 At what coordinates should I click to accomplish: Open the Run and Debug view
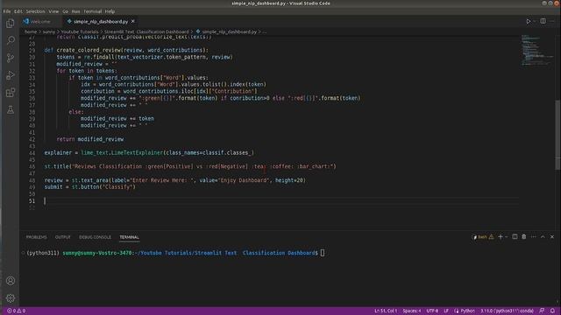(11, 75)
